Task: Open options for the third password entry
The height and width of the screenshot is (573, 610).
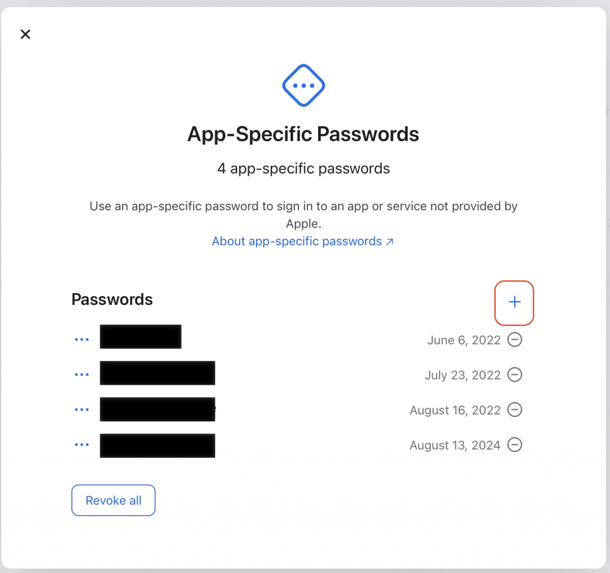Action: pyautogui.click(x=82, y=409)
